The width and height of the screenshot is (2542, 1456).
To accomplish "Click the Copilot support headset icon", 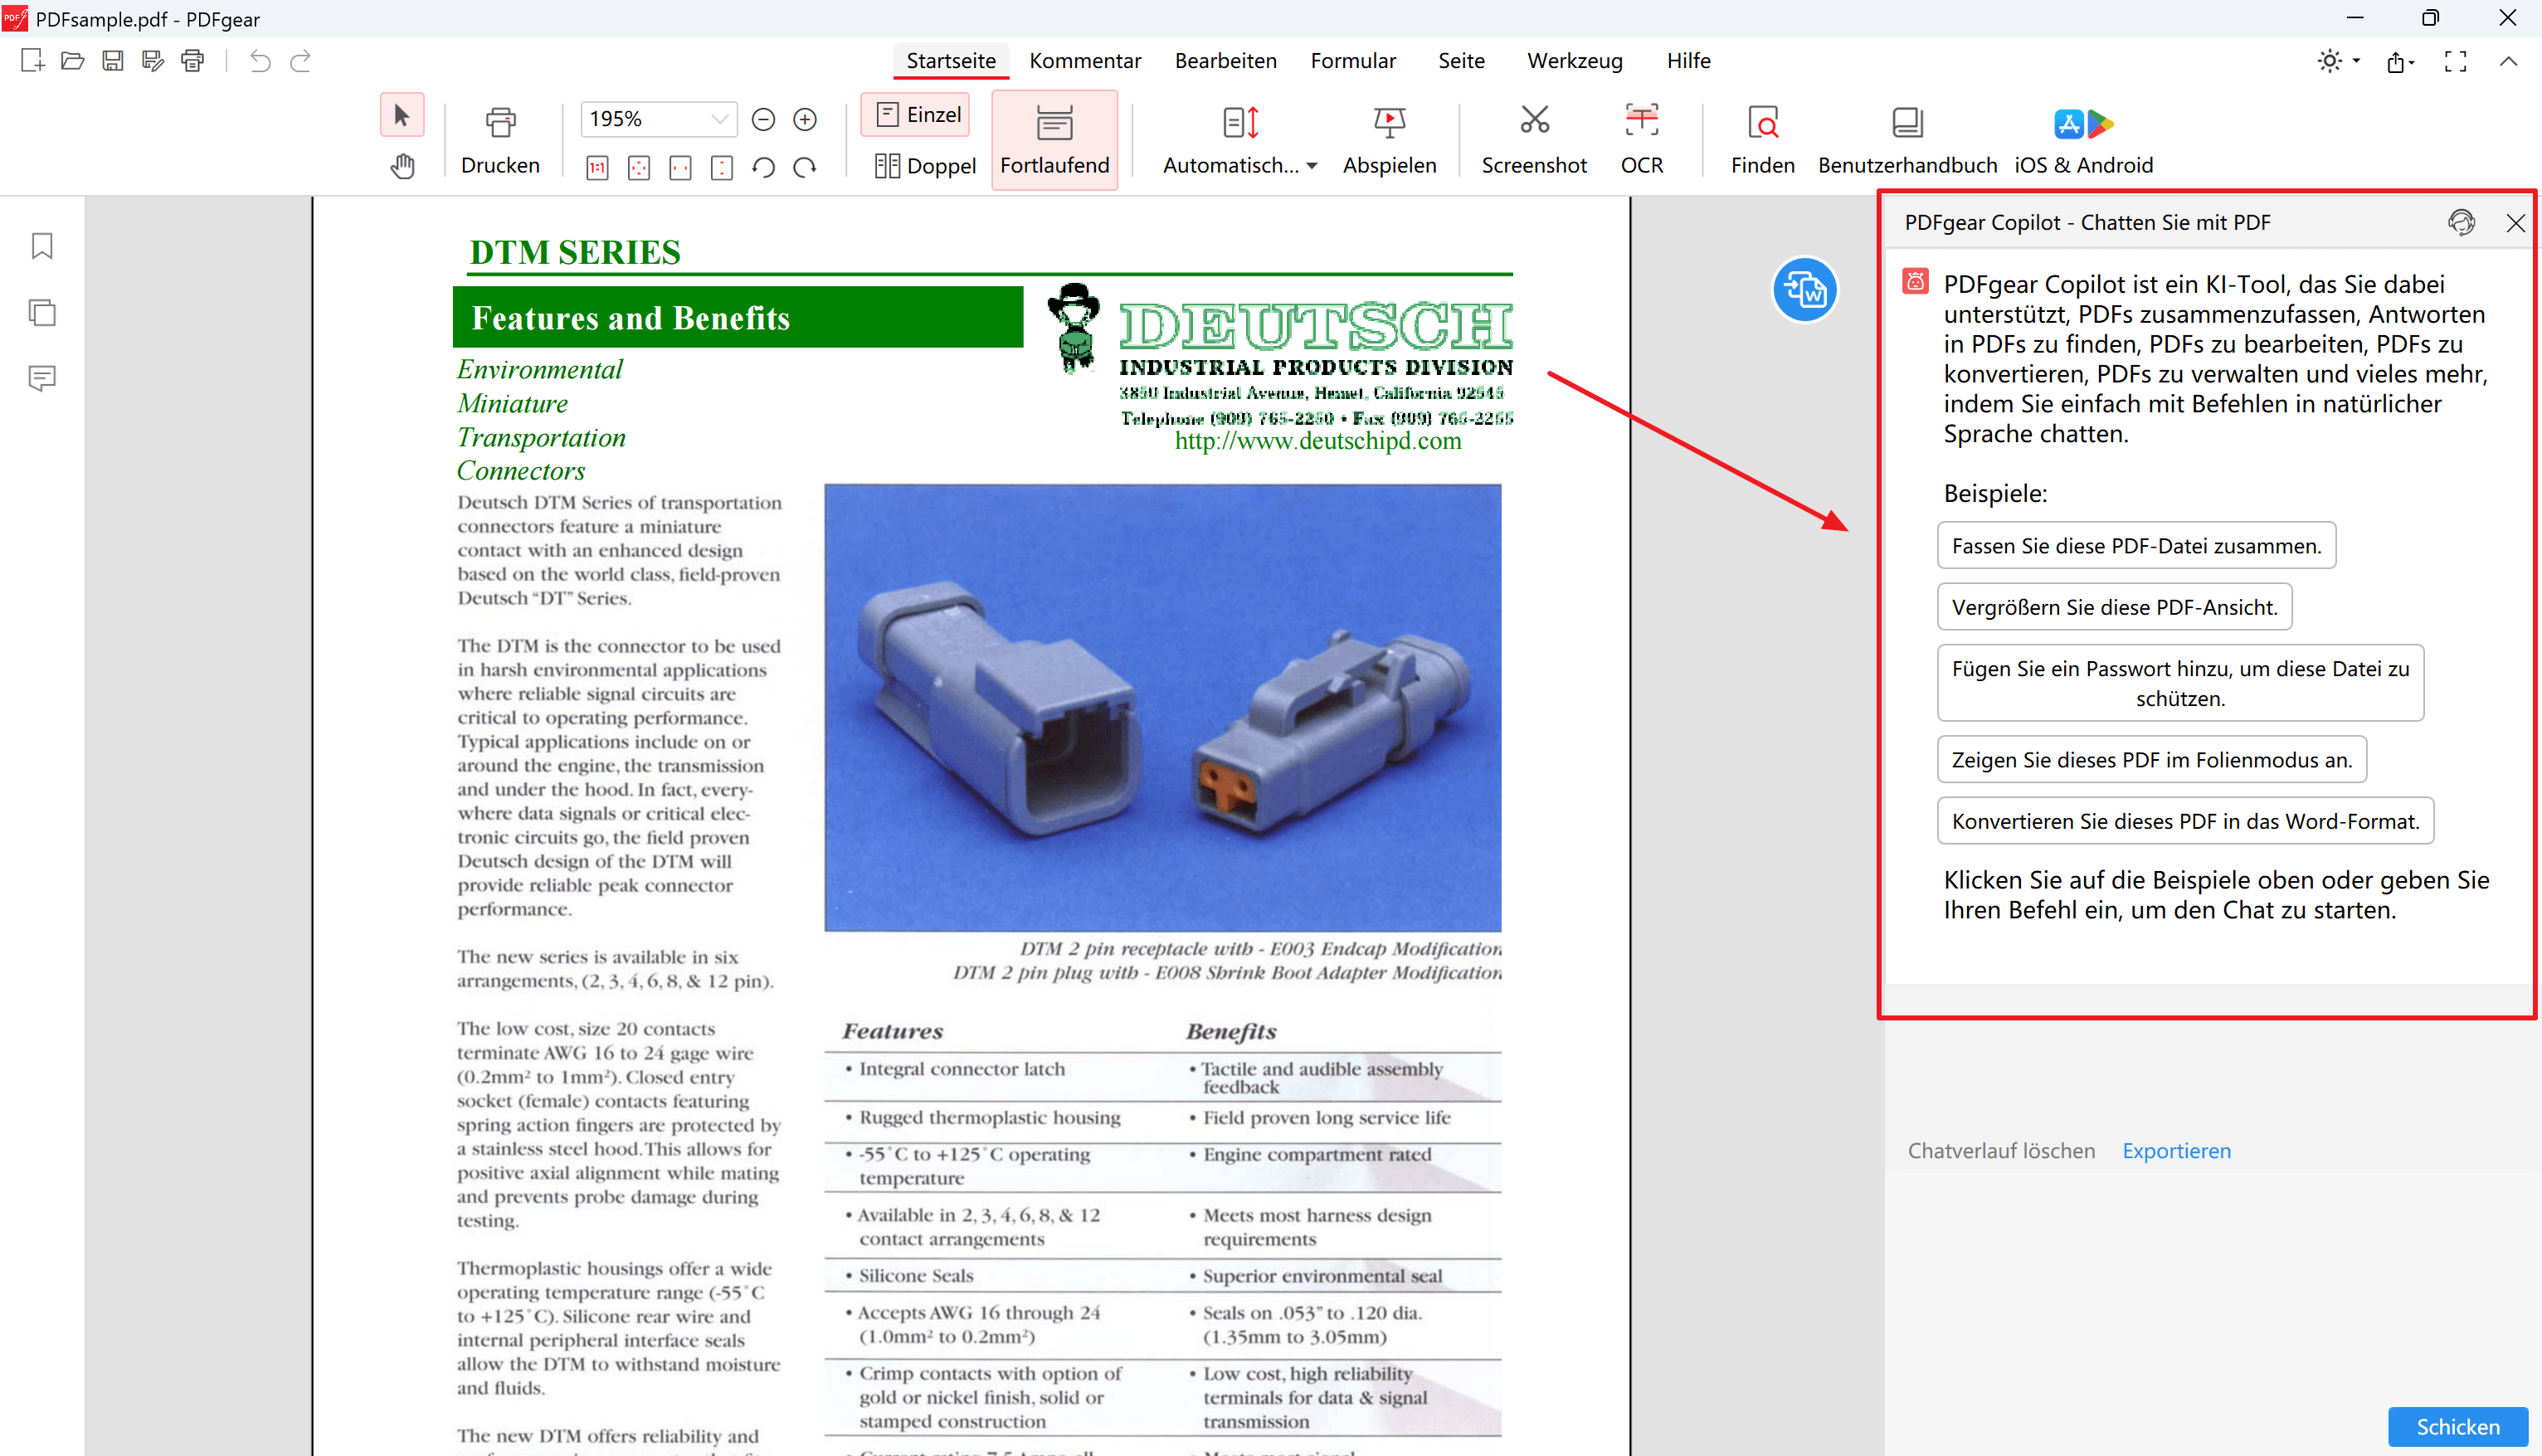I will (x=2461, y=222).
